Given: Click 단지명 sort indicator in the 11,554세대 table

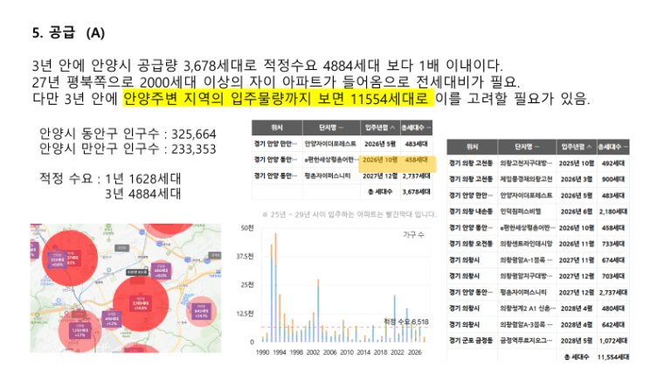Looking at the screenshot, I should [x=537, y=147].
